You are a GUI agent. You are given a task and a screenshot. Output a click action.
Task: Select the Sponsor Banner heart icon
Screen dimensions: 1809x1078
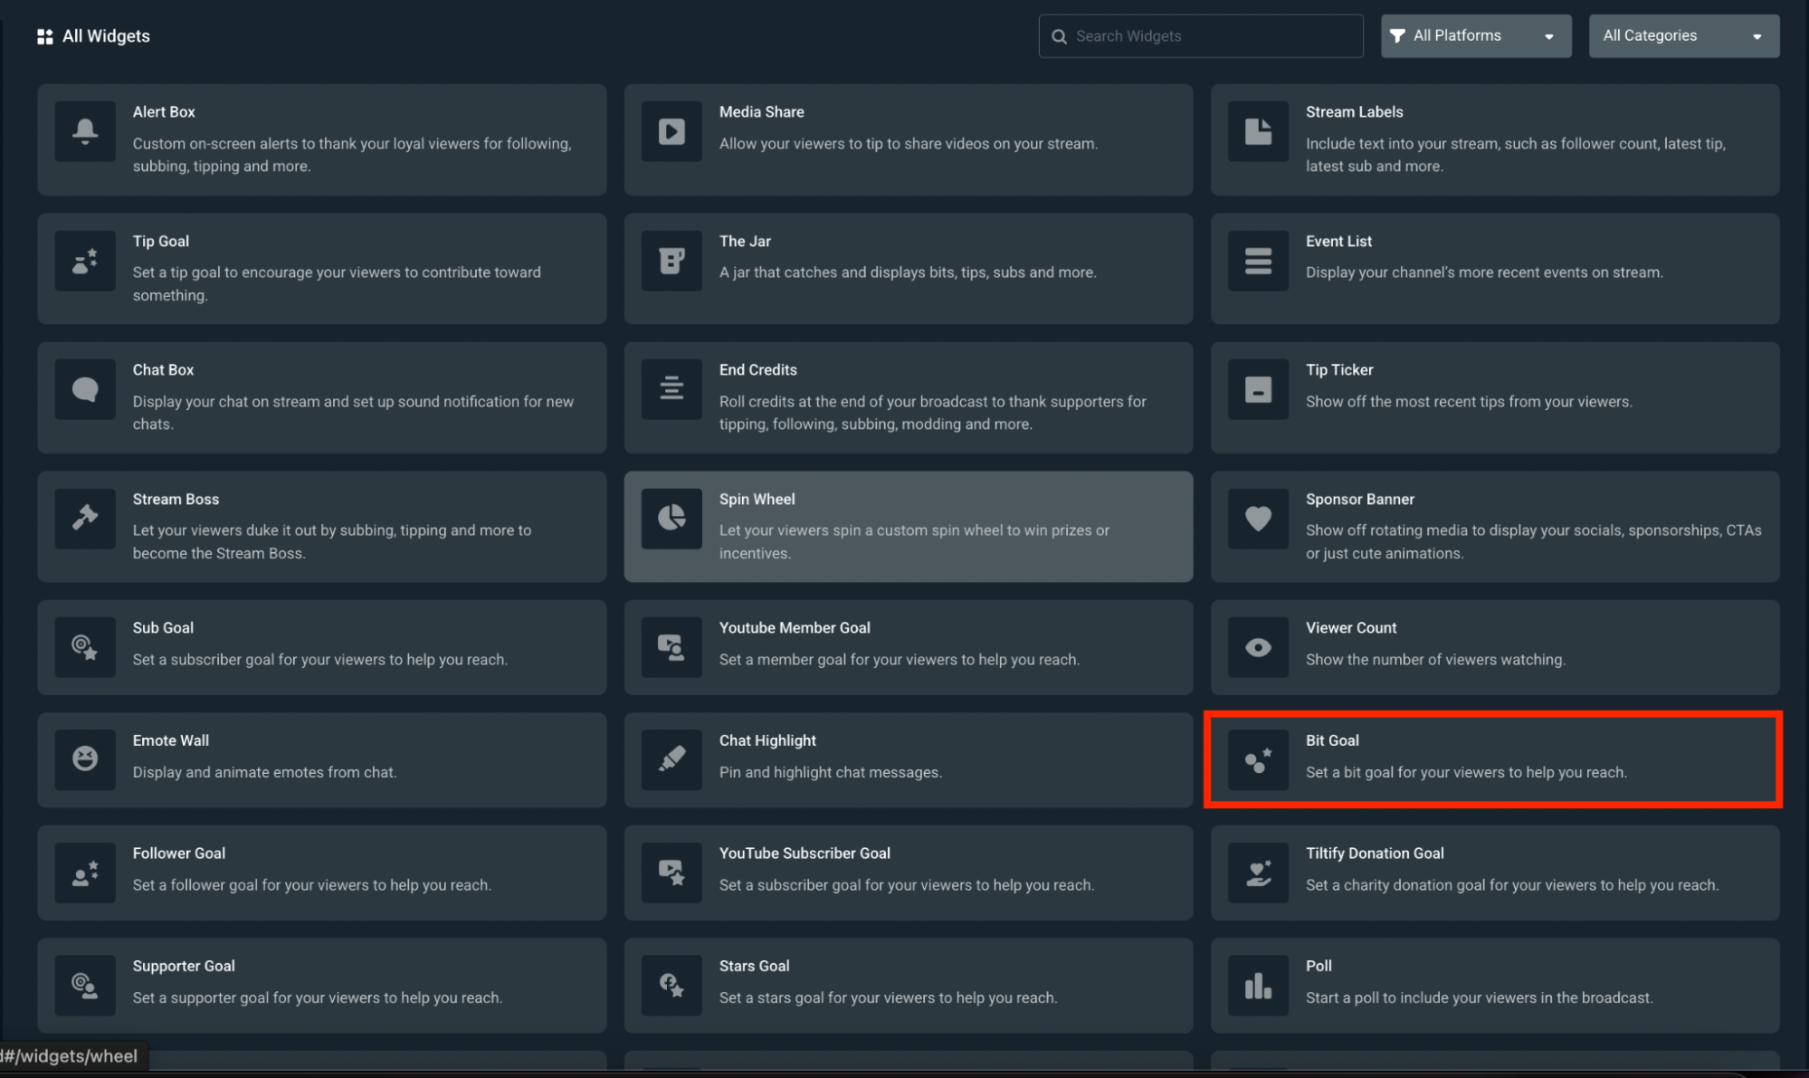pos(1257,519)
